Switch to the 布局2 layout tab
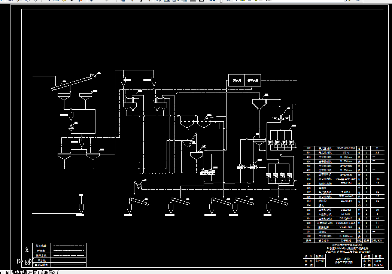Image resolution: width=392 pixels, height=274 pixels. pyautogui.click(x=49, y=272)
